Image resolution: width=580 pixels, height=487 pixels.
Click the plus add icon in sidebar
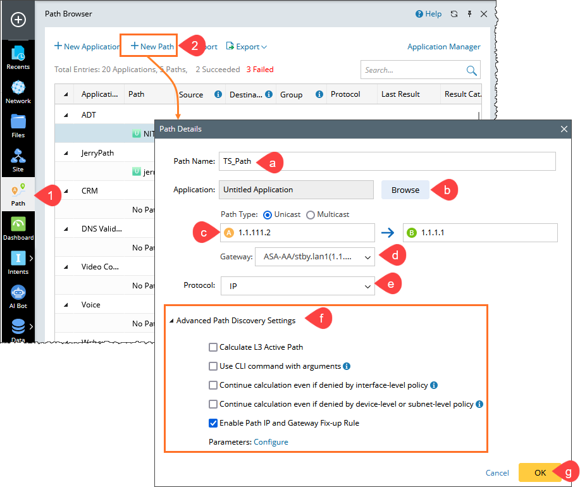pos(18,20)
